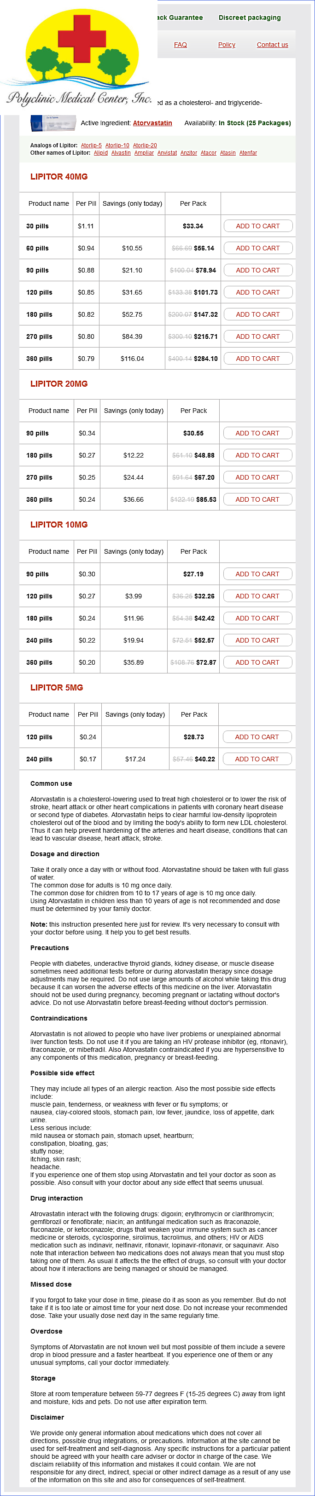
Task: Visit the Atorlip-20 analog link
Action: 145,145
